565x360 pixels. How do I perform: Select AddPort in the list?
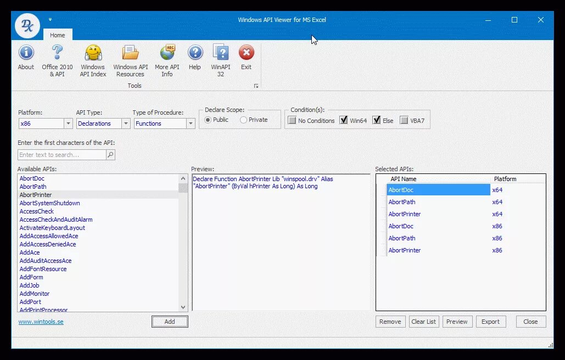(x=98, y=302)
